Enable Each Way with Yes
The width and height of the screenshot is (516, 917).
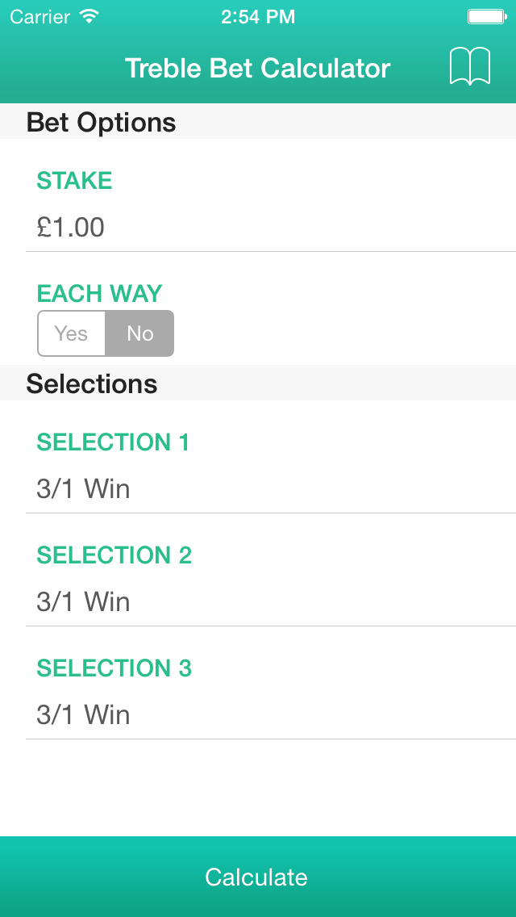coord(72,333)
